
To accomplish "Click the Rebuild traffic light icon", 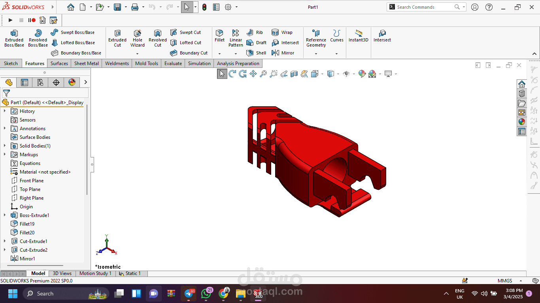I will 204,7.
